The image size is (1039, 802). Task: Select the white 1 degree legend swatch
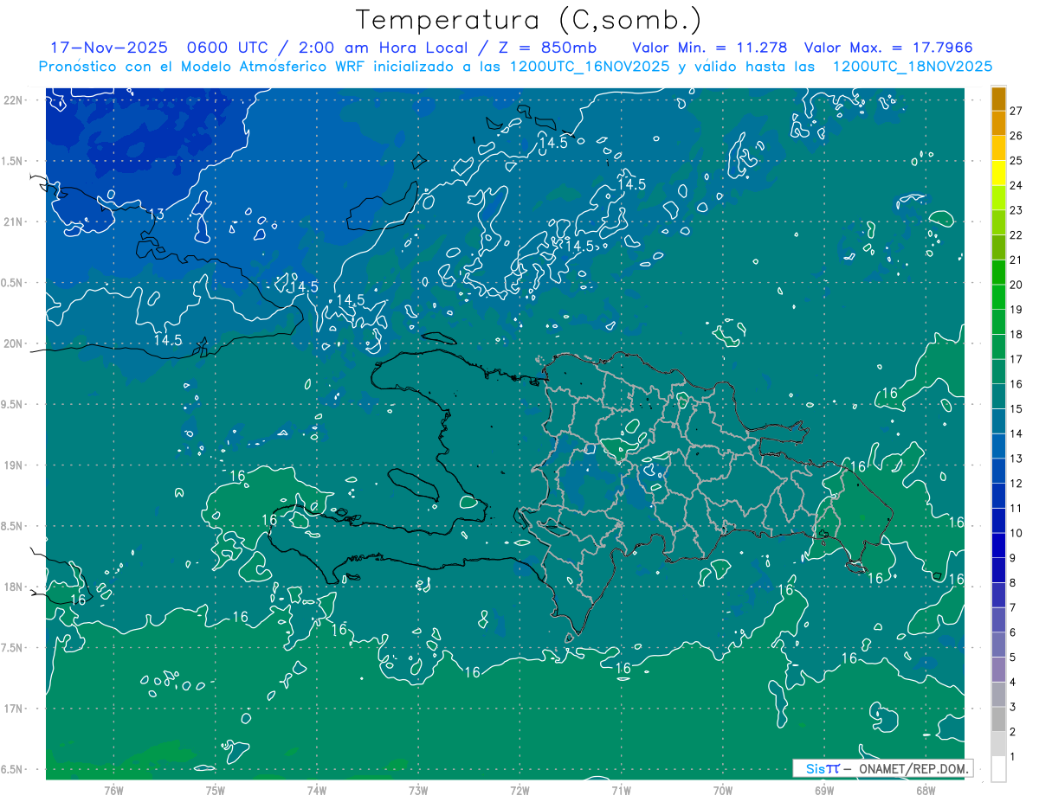coord(998,769)
